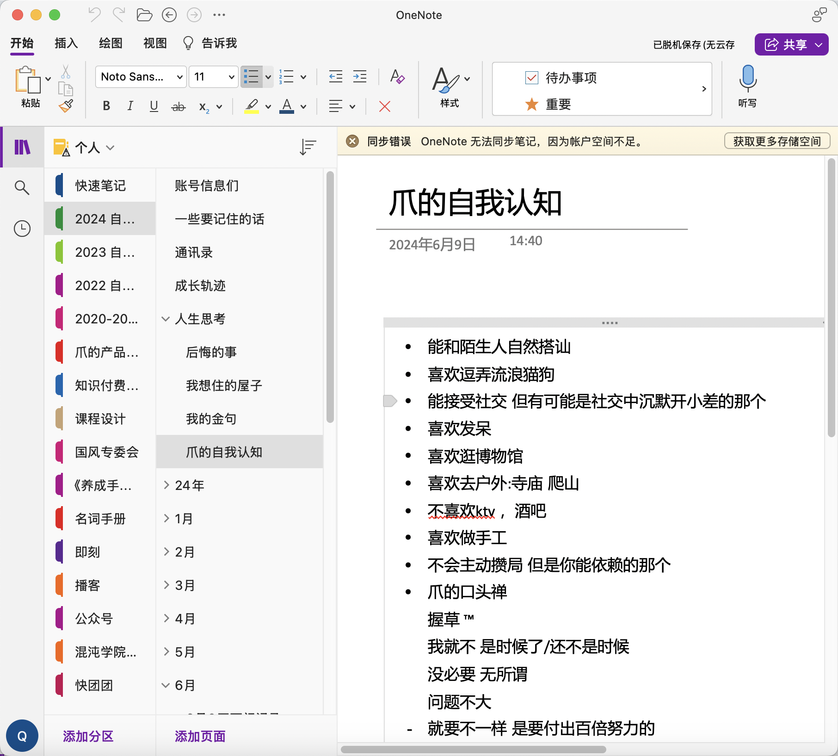
Task: Expand the 24年 page group
Action: click(x=166, y=485)
